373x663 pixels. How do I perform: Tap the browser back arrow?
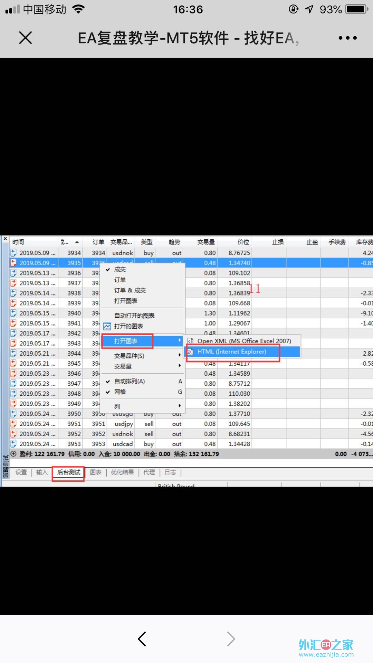coord(142,639)
